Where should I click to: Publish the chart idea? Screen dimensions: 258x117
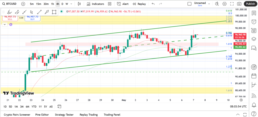click(x=250, y=4)
